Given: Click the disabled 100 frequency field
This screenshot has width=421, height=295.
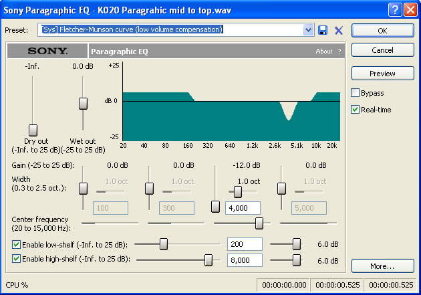Looking at the screenshot, I should (110, 208).
